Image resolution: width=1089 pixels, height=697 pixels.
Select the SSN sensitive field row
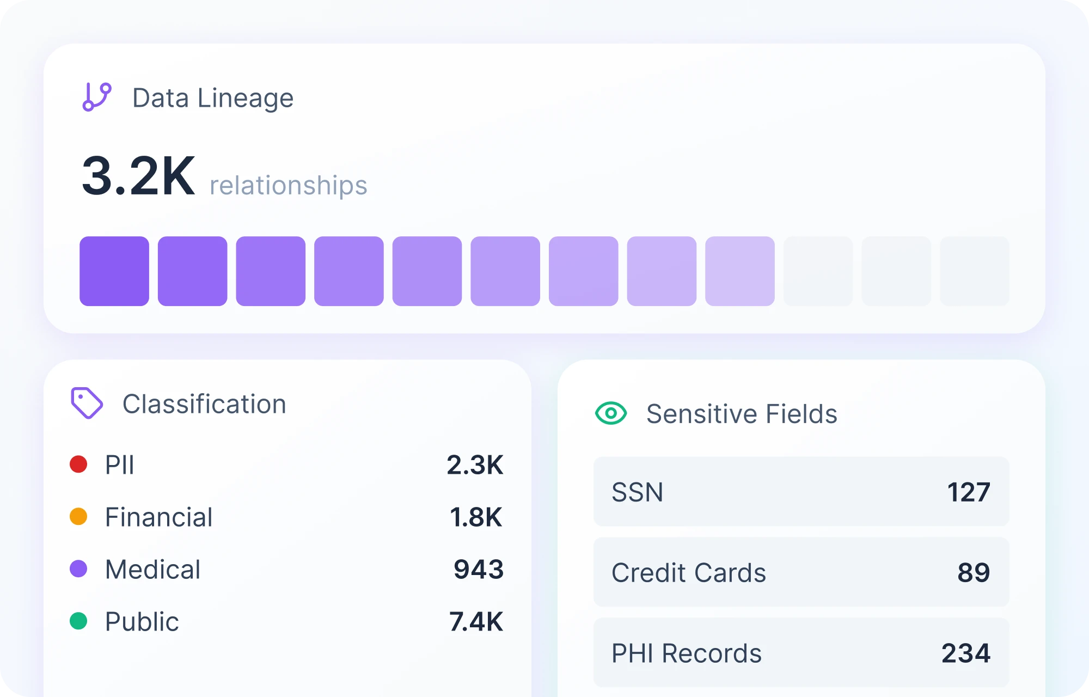[800, 492]
